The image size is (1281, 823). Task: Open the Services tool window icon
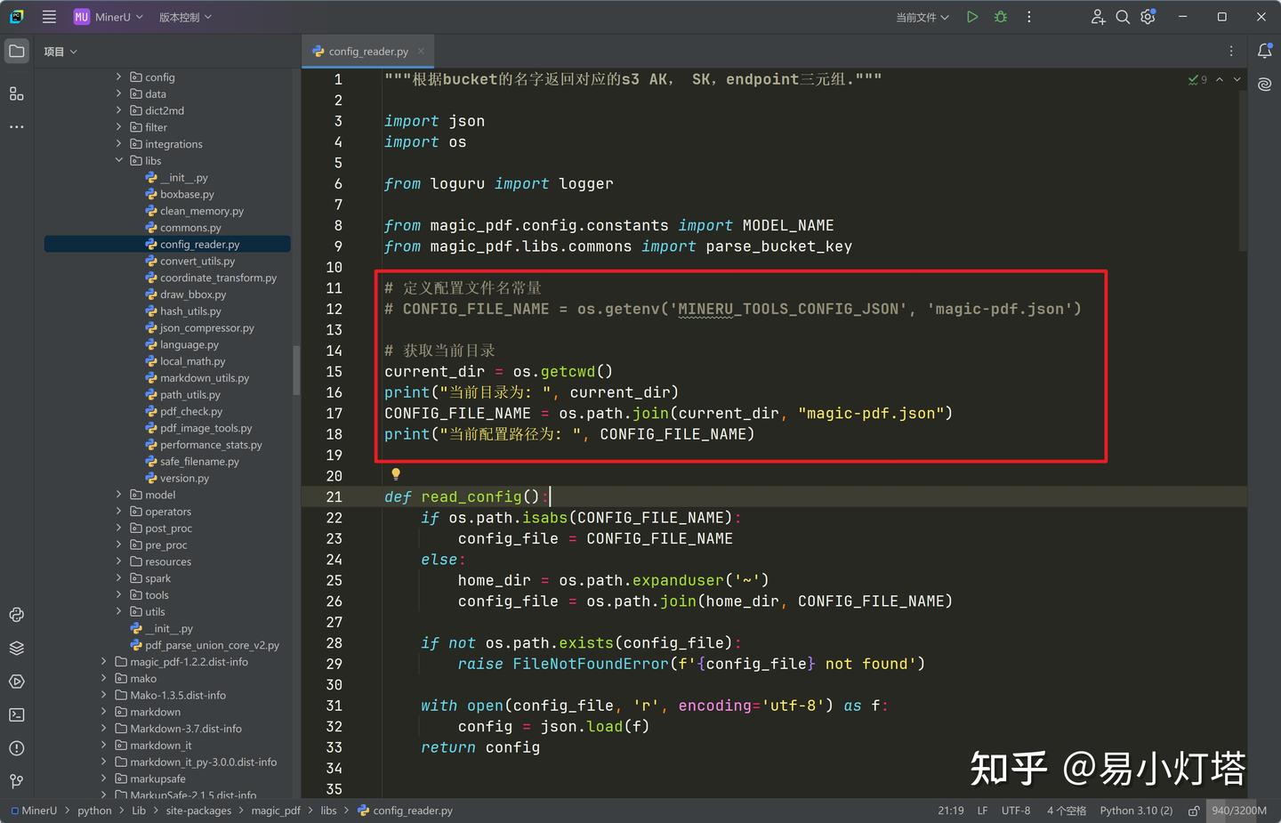click(x=17, y=682)
